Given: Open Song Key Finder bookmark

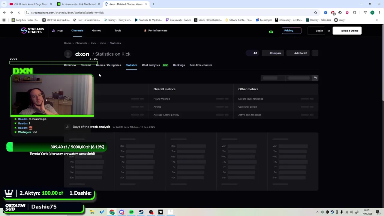Looking at the screenshot, I should pos(25,20).
